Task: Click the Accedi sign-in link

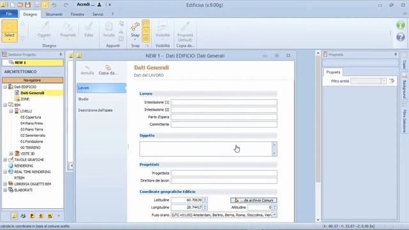Action: click(x=86, y=4)
